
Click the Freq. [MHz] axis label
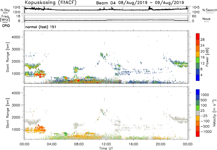pos(5,18)
